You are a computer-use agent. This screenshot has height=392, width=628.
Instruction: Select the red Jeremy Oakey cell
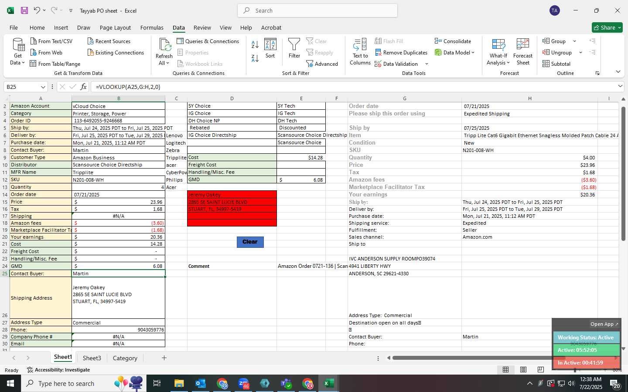click(232, 195)
